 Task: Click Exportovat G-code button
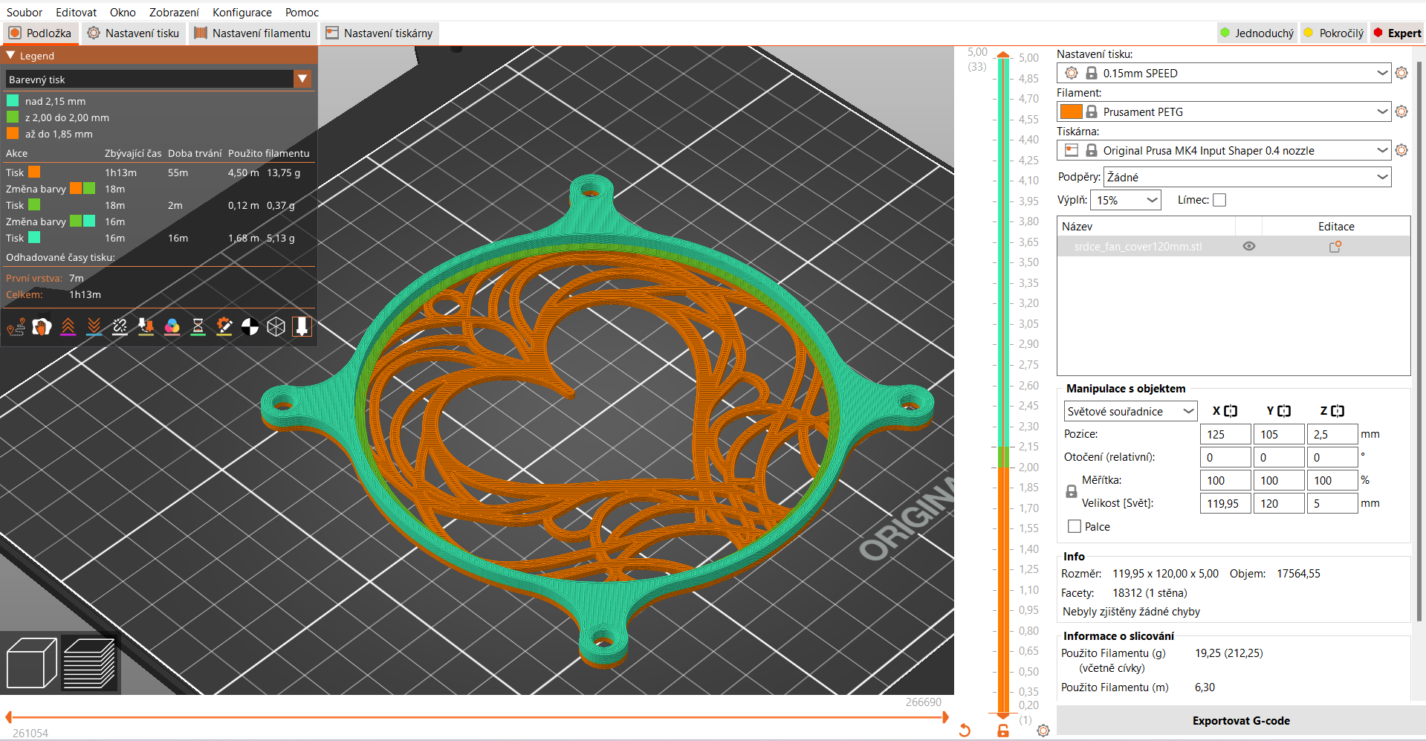(x=1241, y=721)
